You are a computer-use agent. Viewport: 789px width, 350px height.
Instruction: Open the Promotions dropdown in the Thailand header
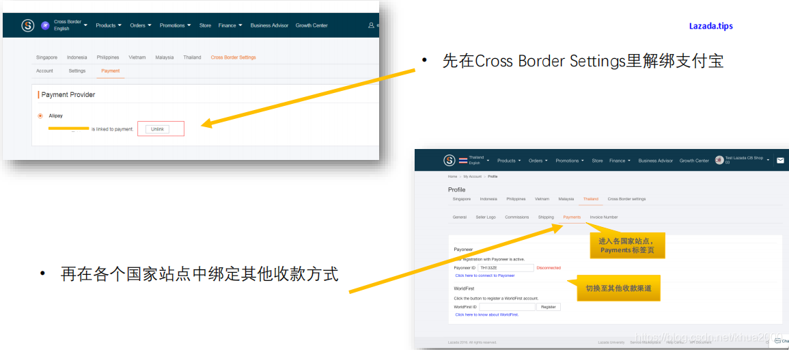(x=570, y=161)
